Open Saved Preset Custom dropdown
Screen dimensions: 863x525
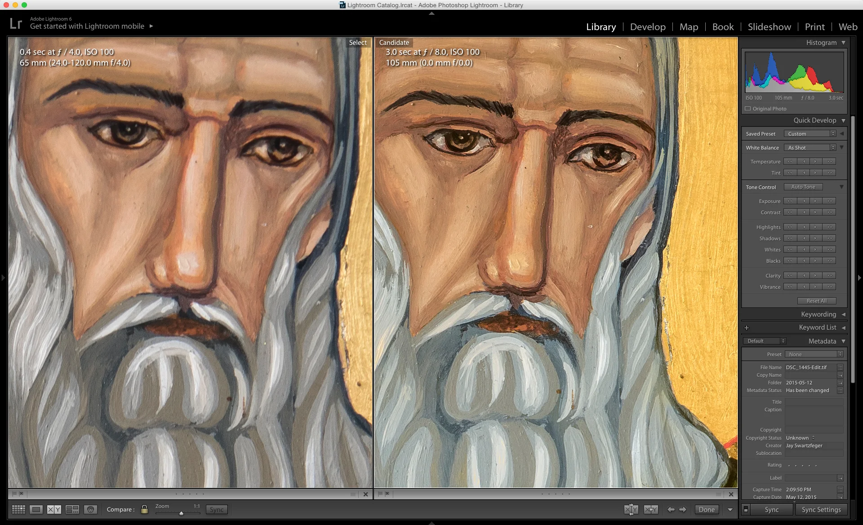click(x=810, y=134)
